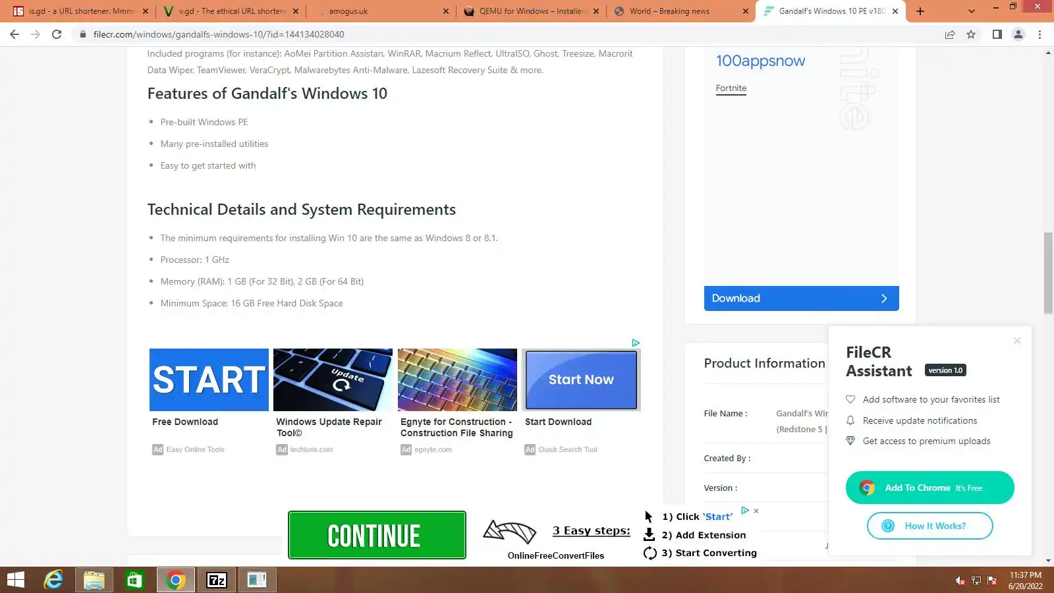Screen dimensions: 1054x593
Task: Click the Free Download ad caption
Action: [185, 422]
